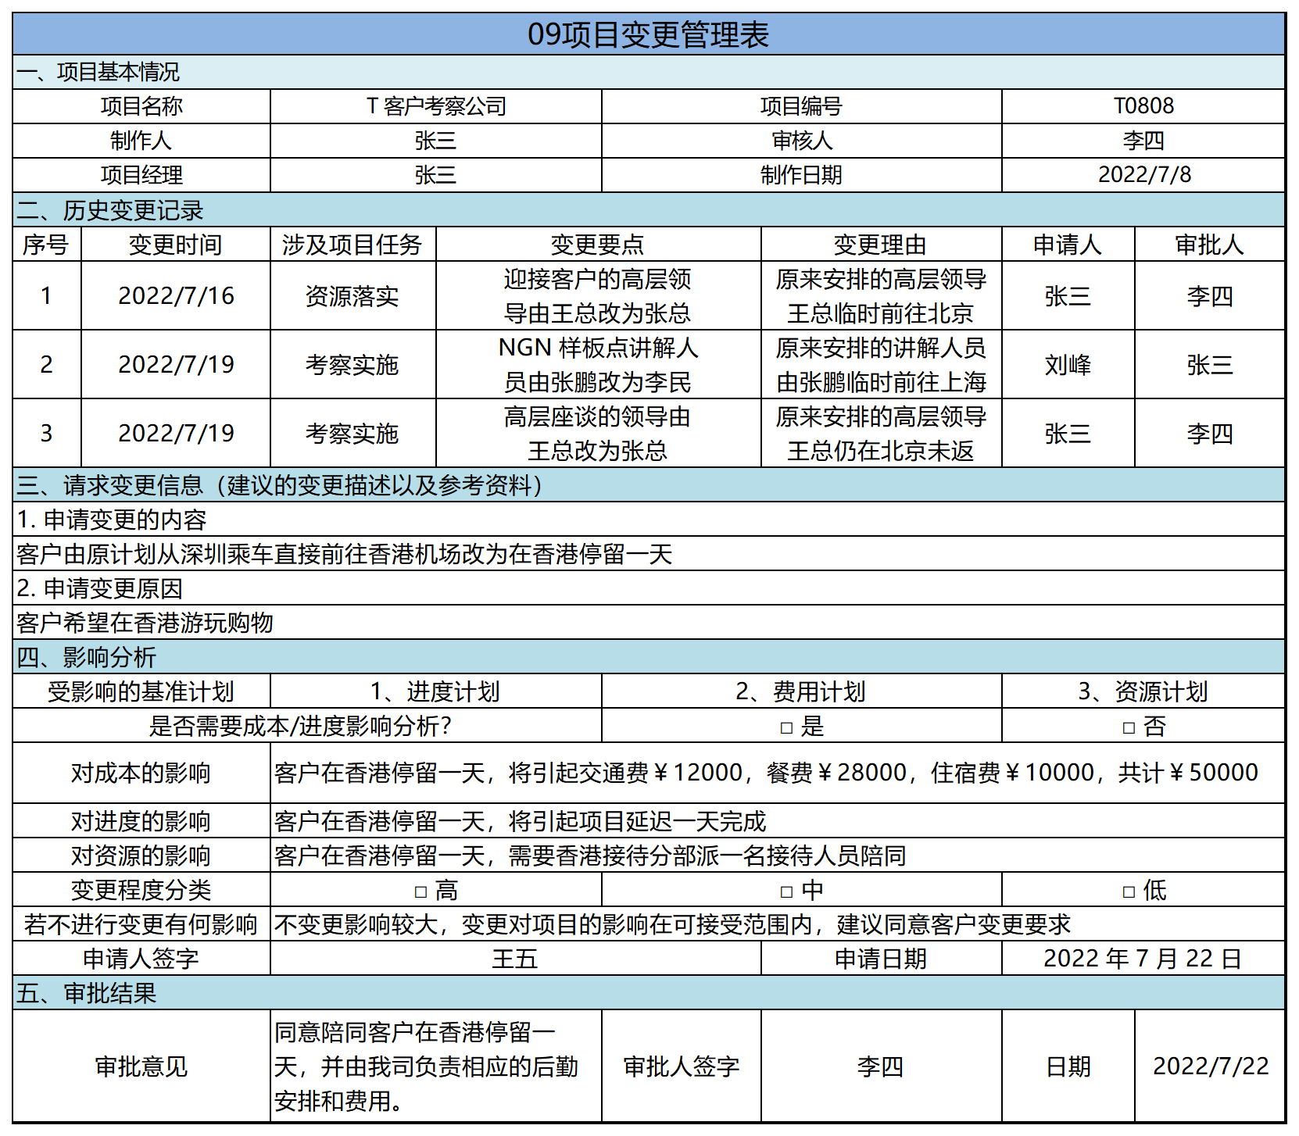Select the label 对进度的影响
This screenshot has height=1136, width=1299.
point(141,821)
